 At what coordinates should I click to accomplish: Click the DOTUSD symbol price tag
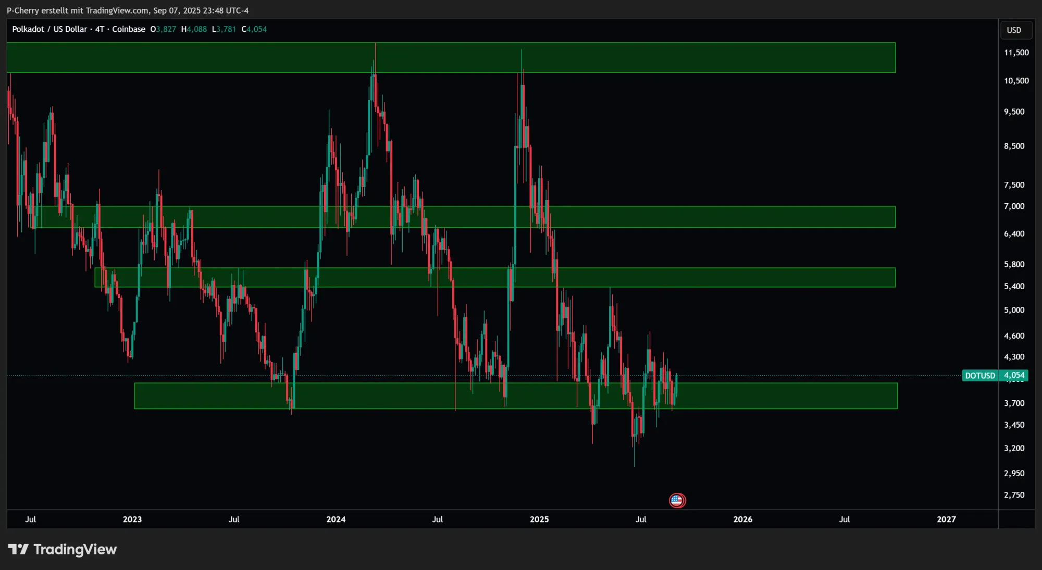[x=979, y=375]
